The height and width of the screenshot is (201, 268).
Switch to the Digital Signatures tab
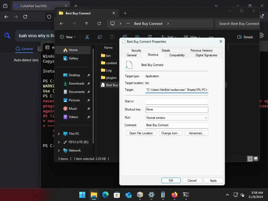206,55
